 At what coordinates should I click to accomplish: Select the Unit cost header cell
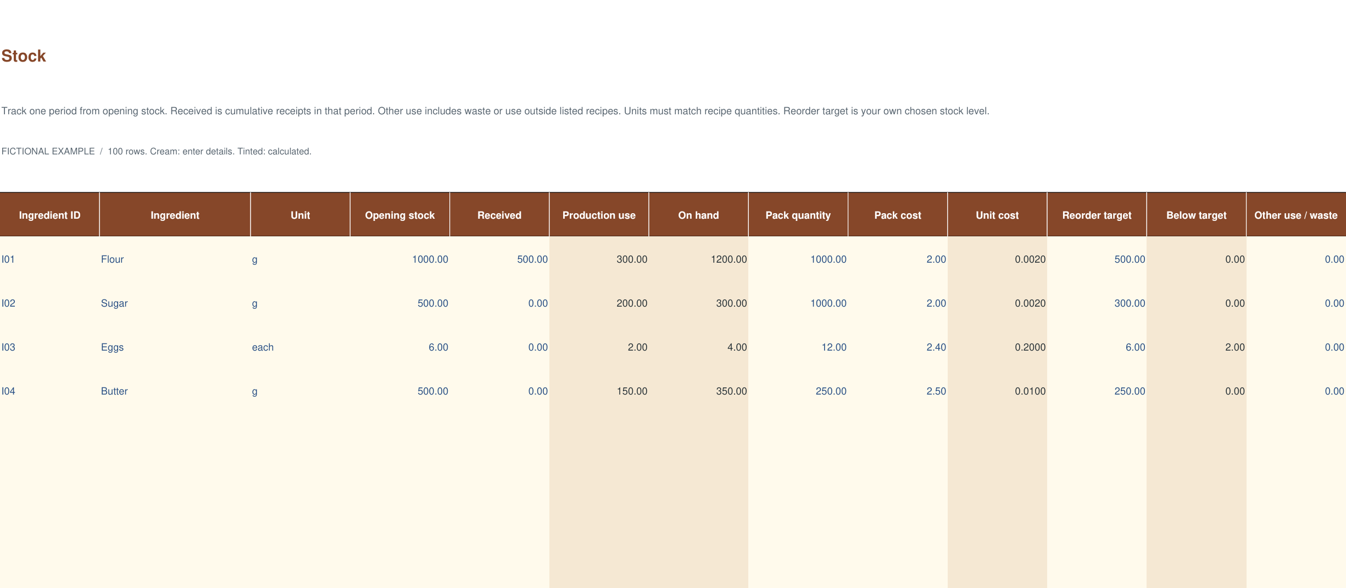coord(997,215)
